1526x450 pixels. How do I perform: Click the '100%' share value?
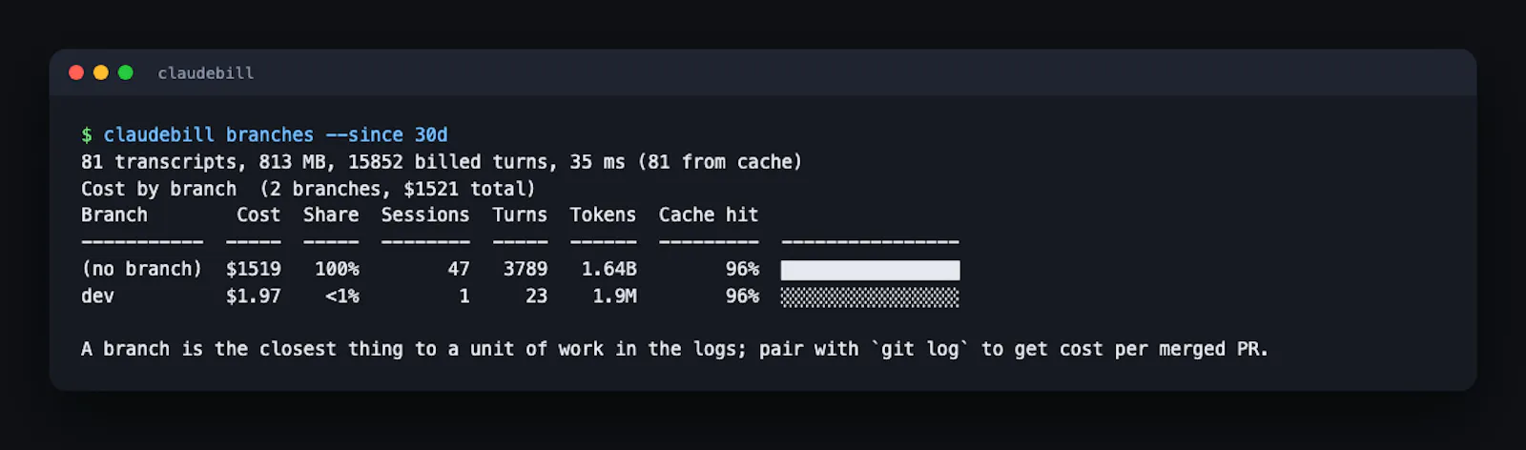point(338,270)
